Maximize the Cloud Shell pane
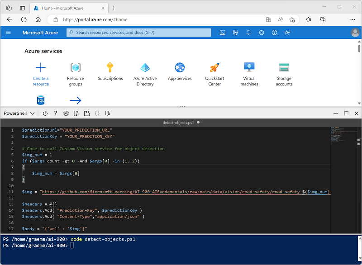This screenshot has width=362, height=265. click(346, 113)
